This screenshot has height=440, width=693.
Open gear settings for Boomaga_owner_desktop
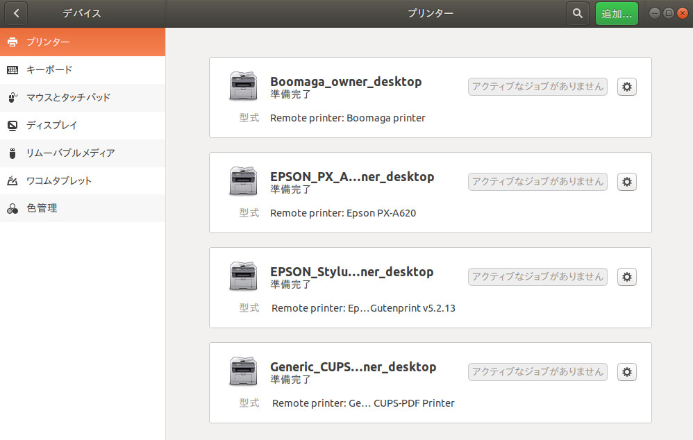tap(627, 87)
